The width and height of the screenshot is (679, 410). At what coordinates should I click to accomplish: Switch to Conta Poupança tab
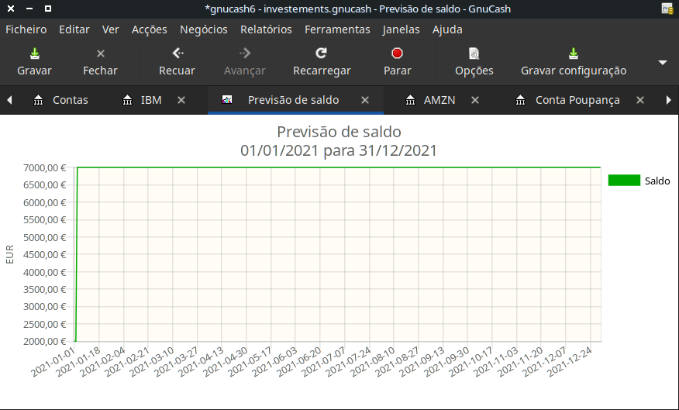577,100
